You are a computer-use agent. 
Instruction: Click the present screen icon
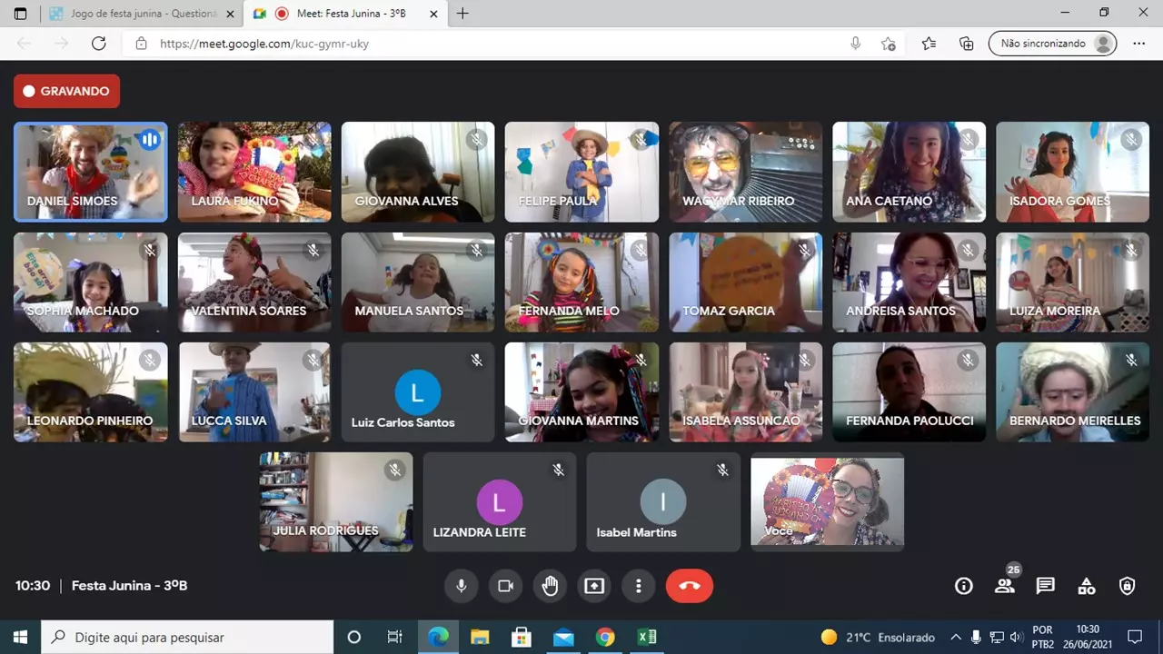click(594, 586)
